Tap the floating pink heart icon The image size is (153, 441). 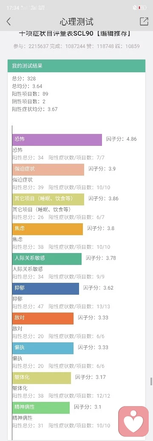click(x=133, y=421)
